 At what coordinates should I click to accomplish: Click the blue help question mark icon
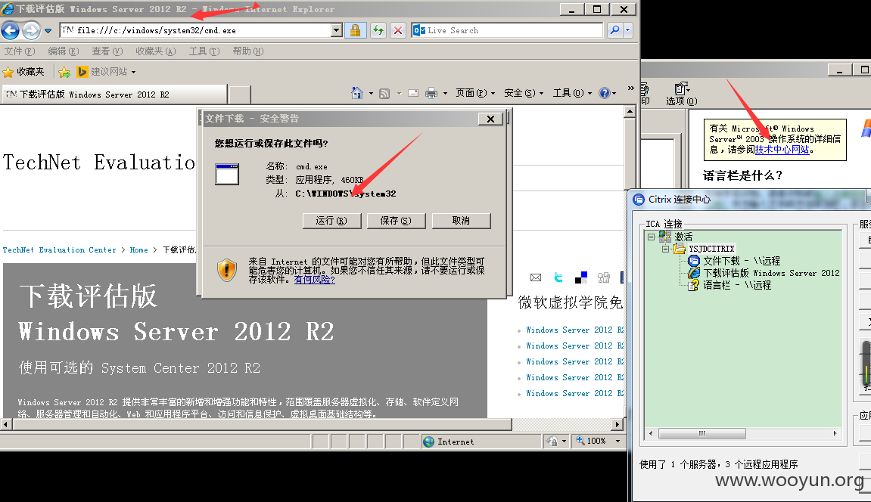pos(605,93)
